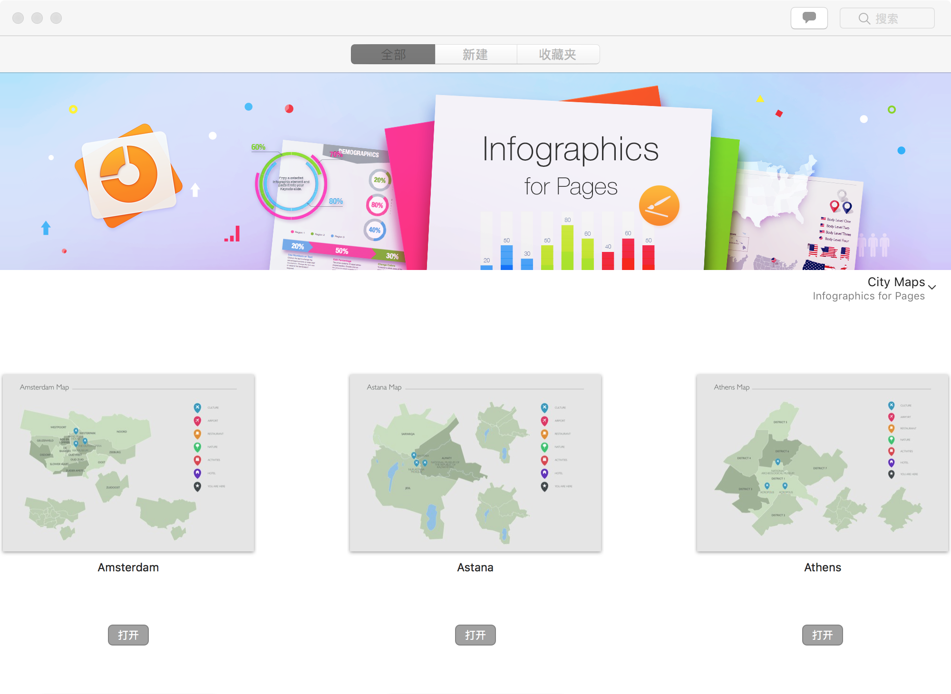The width and height of the screenshot is (951, 694).
Task: Click the Amsterdam template name
Action: click(x=128, y=568)
